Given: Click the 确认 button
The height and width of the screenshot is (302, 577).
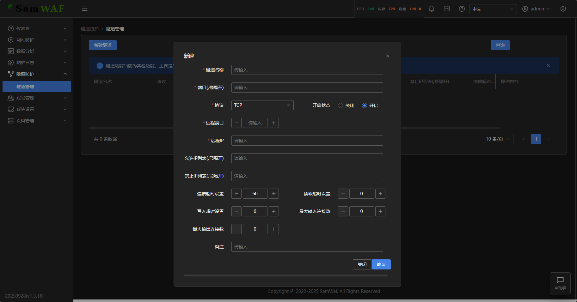Looking at the screenshot, I should coord(381,264).
